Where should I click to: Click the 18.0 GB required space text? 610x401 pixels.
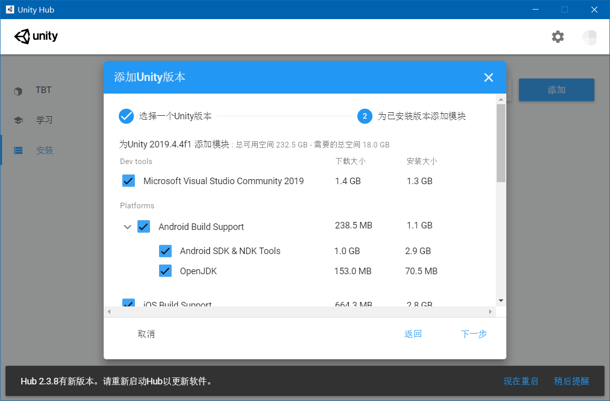(x=376, y=145)
